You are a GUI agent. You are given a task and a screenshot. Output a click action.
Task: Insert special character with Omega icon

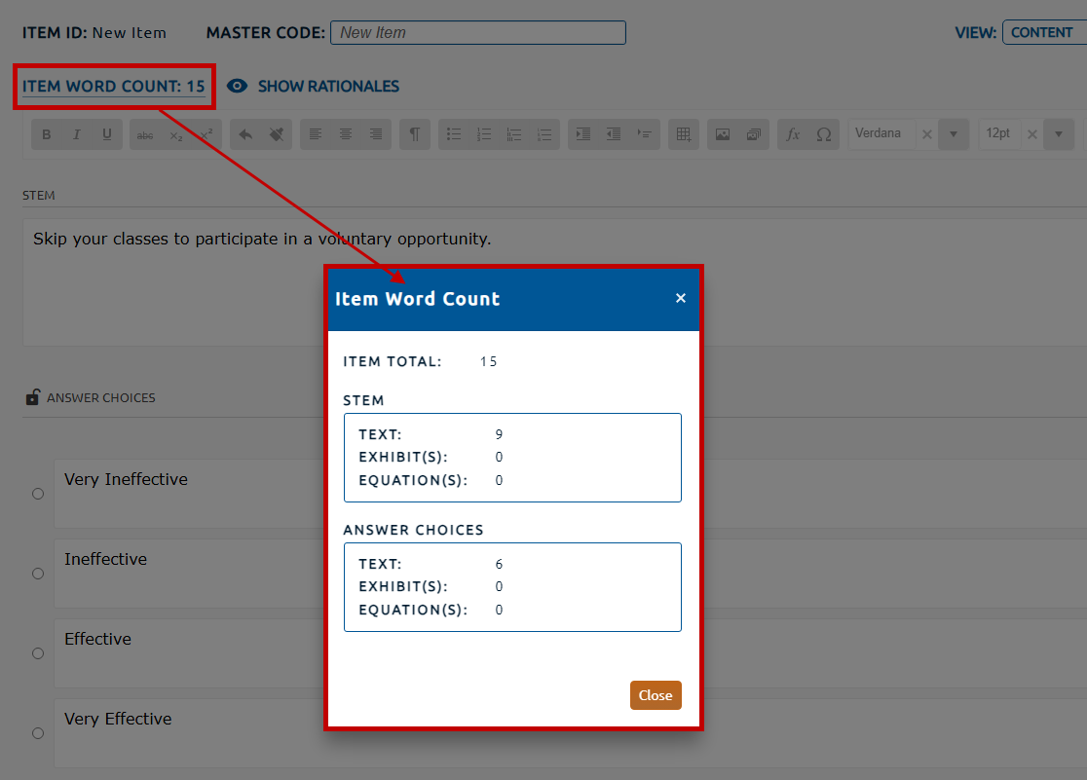point(823,134)
